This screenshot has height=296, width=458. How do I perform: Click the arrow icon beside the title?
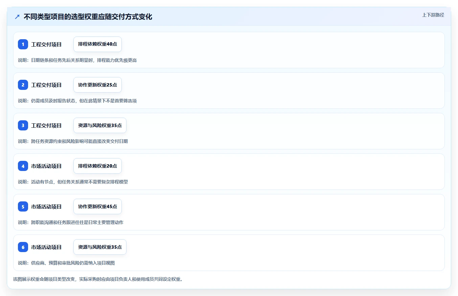(17, 17)
